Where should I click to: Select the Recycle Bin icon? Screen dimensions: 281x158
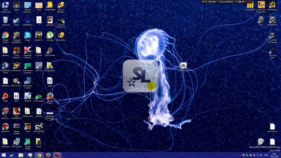(x=5, y=21)
